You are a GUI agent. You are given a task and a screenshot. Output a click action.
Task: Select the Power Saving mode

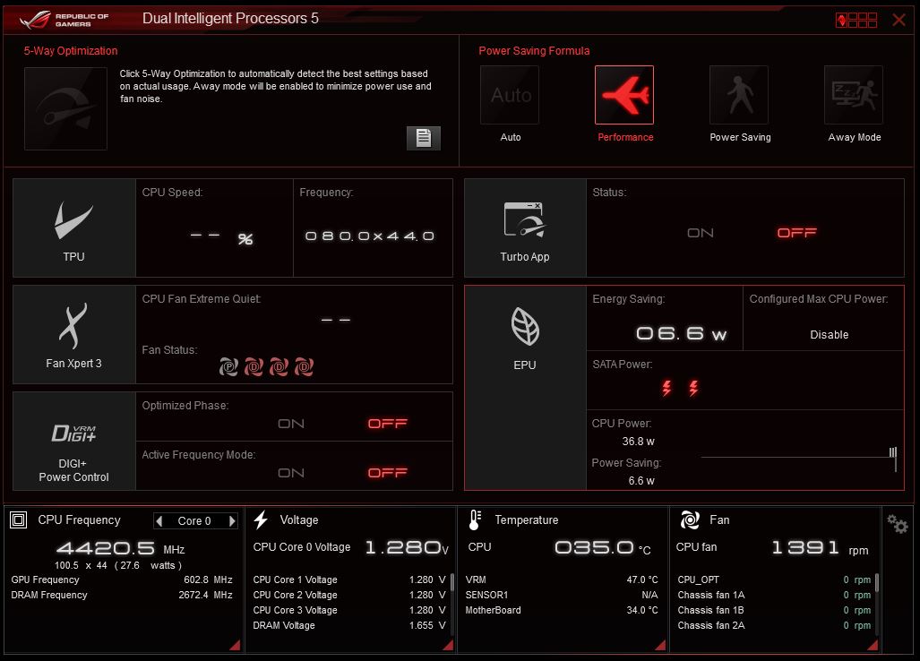tap(739, 96)
